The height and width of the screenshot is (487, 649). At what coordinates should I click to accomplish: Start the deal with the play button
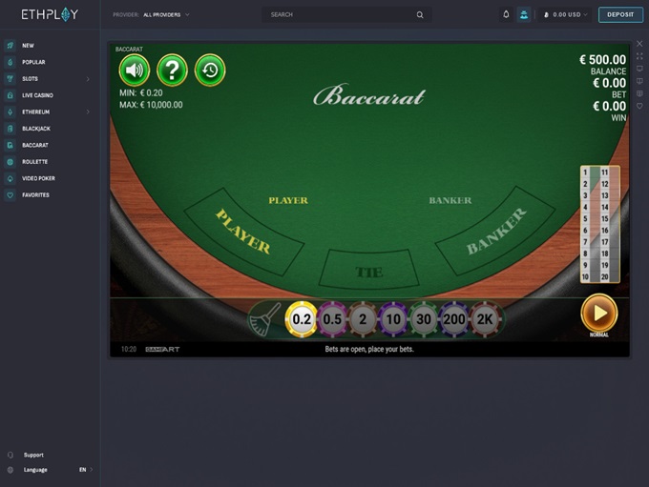click(x=599, y=313)
